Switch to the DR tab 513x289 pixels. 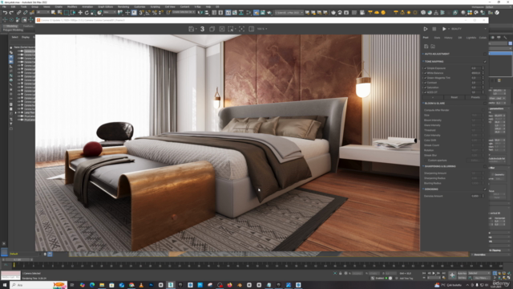tap(459, 38)
